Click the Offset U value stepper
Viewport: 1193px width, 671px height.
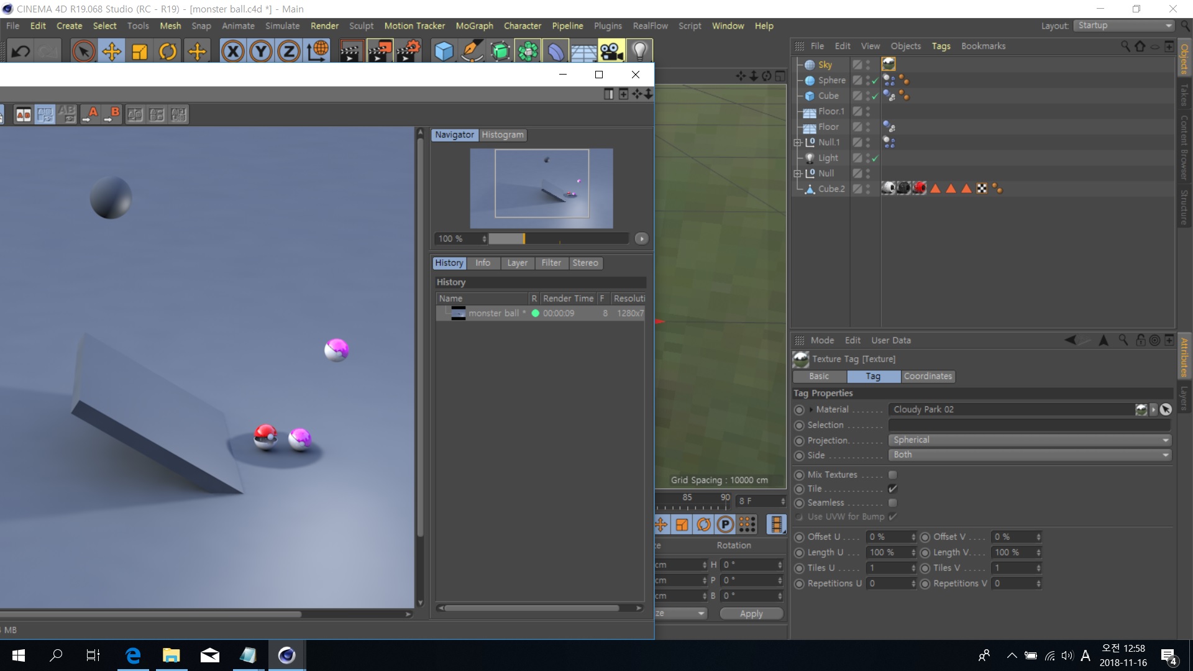pyautogui.click(x=913, y=537)
